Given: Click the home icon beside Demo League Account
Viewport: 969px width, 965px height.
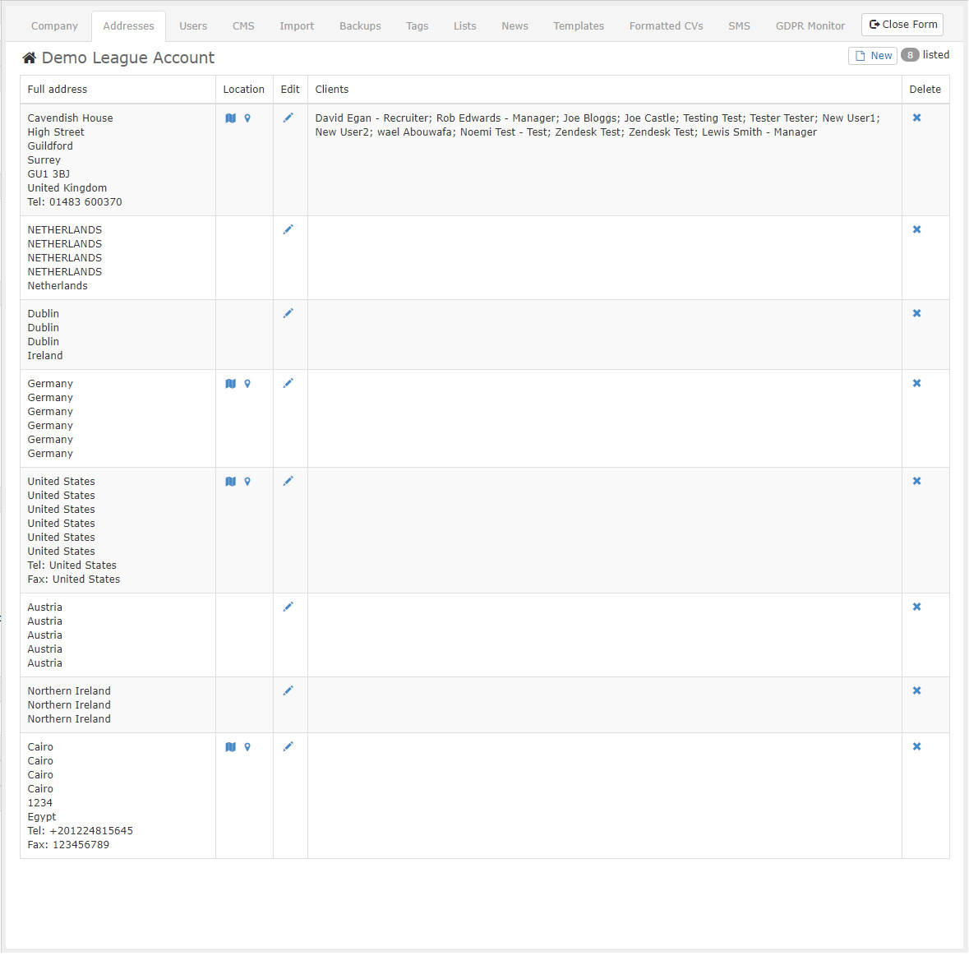Looking at the screenshot, I should coord(29,58).
